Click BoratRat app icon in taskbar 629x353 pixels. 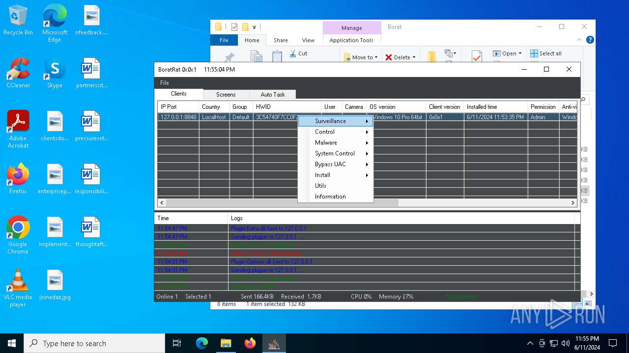tap(274, 343)
